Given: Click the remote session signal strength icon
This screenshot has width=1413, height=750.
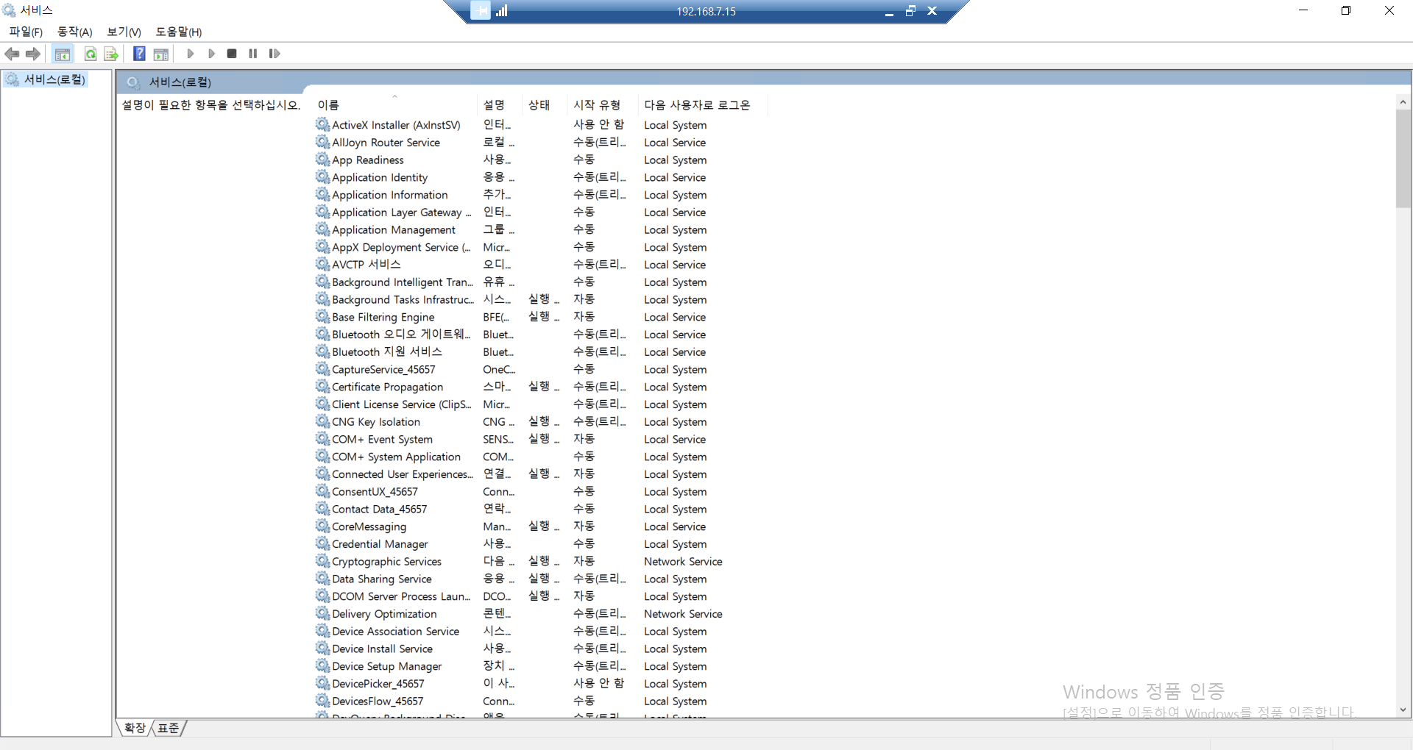Looking at the screenshot, I should (x=502, y=11).
